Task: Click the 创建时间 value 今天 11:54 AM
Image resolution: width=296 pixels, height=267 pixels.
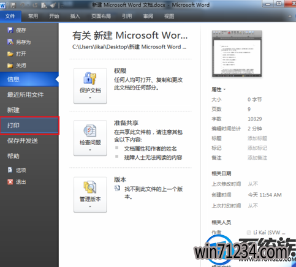Action: pyautogui.click(x=265, y=195)
